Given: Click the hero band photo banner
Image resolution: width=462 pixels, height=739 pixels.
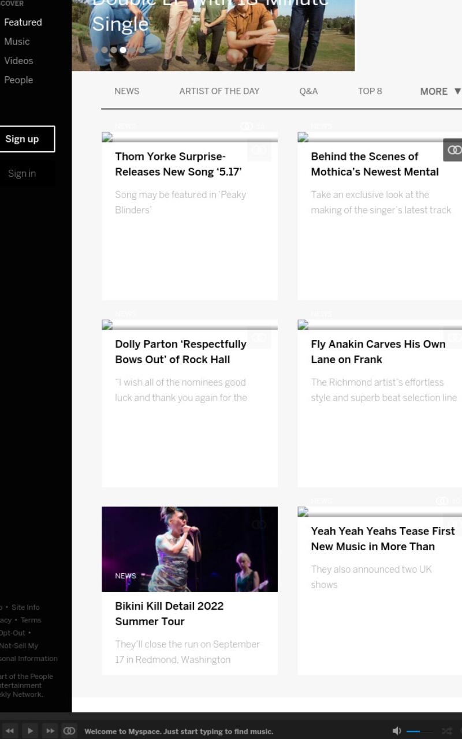Looking at the screenshot, I should point(213,35).
